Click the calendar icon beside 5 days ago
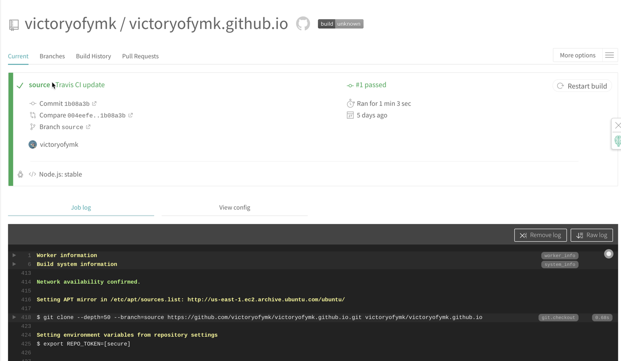Image resolution: width=621 pixels, height=361 pixels. [x=350, y=115]
